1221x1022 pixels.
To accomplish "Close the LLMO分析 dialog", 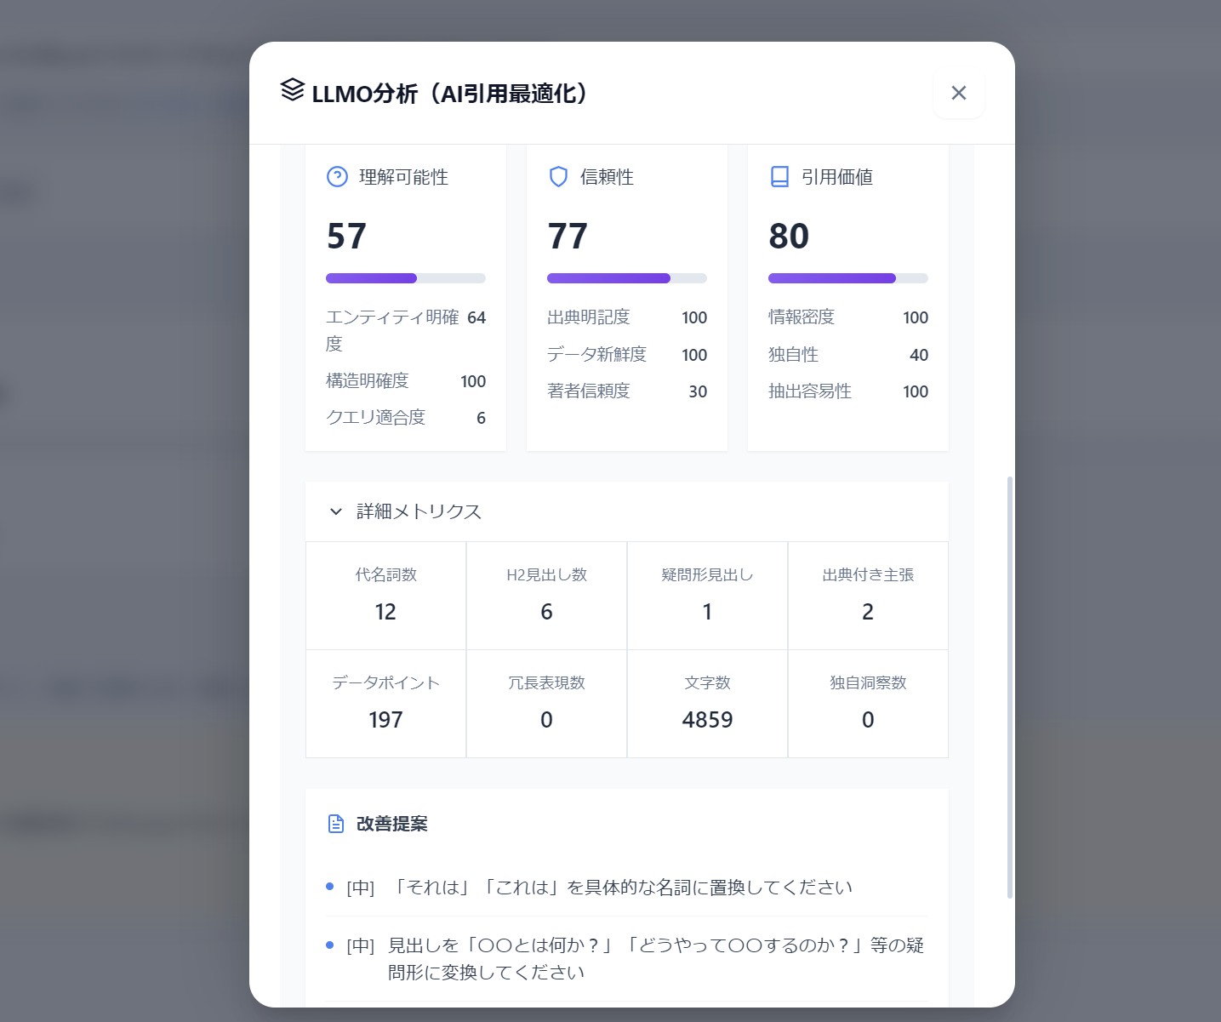I will [x=959, y=93].
